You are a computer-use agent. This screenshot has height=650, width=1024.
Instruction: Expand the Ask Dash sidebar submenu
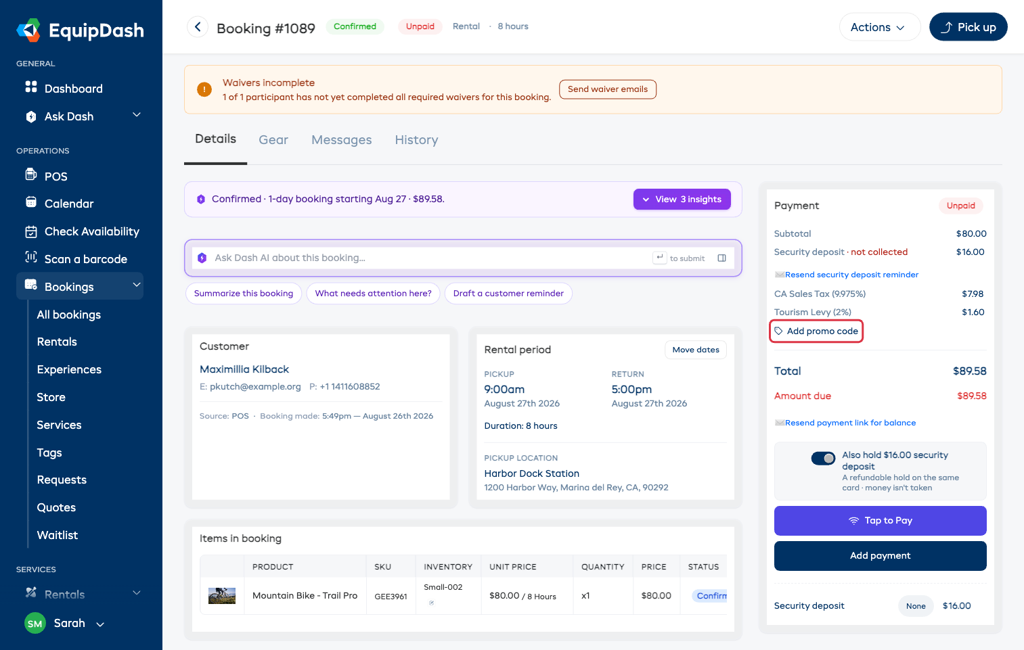[137, 115]
